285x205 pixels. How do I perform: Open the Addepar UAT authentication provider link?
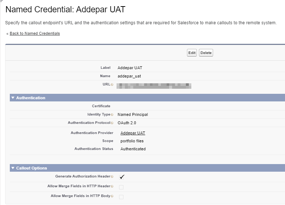(x=133, y=133)
